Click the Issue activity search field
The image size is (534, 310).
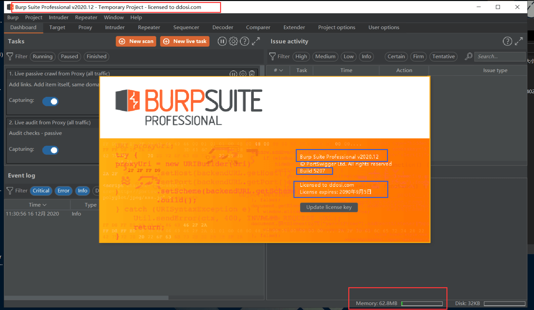[500, 57]
